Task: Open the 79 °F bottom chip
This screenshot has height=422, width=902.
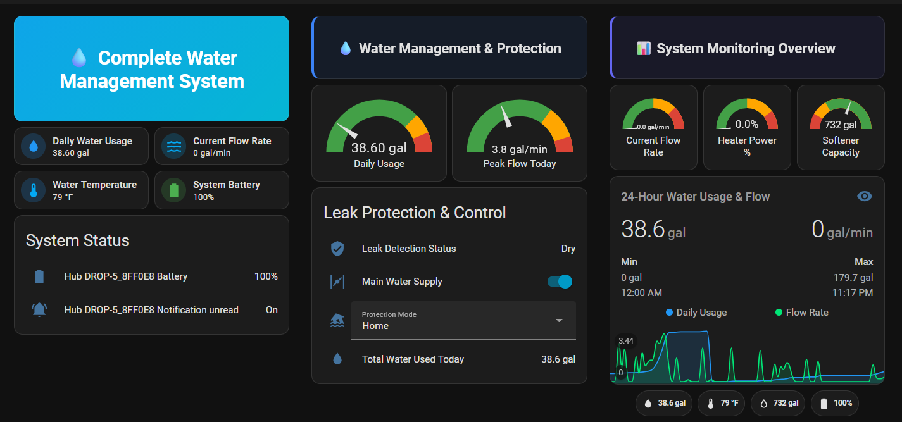Action: [722, 403]
